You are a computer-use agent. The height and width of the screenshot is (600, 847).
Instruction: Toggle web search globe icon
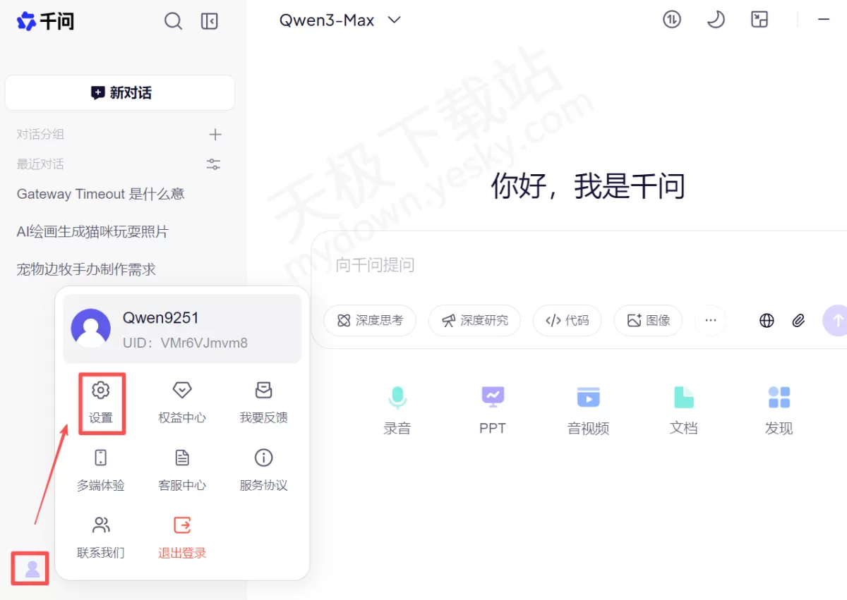pos(767,321)
